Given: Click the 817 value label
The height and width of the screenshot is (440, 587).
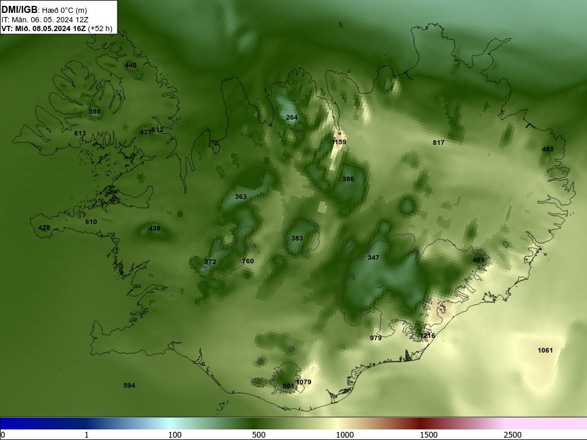Looking at the screenshot, I should pyautogui.click(x=438, y=143).
